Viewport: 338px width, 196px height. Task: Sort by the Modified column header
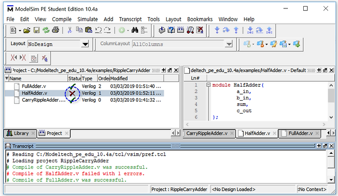(x=137, y=78)
